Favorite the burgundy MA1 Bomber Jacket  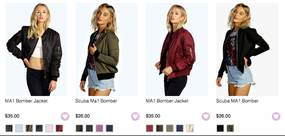(x=206, y=116)
